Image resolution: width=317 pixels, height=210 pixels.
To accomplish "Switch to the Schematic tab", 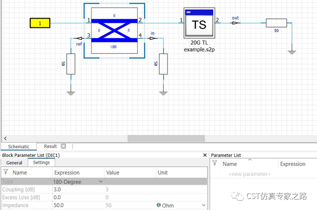I will coord(19,146).
